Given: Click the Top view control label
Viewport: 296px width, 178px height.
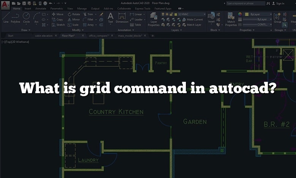Looking at the screenshot, I should 8,42.
